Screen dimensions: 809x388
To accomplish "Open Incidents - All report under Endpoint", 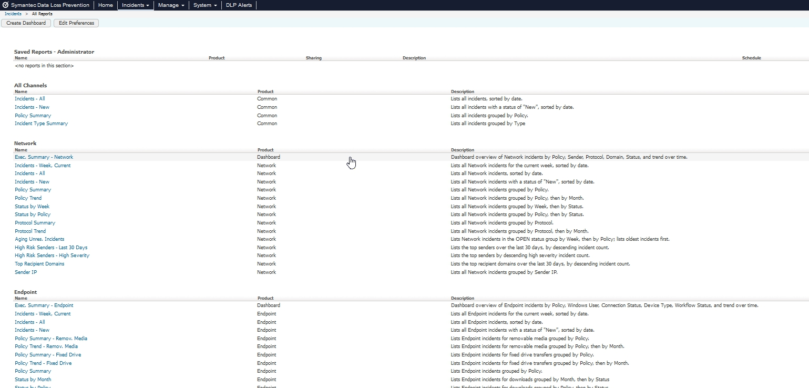I will (x=30, y=322).
